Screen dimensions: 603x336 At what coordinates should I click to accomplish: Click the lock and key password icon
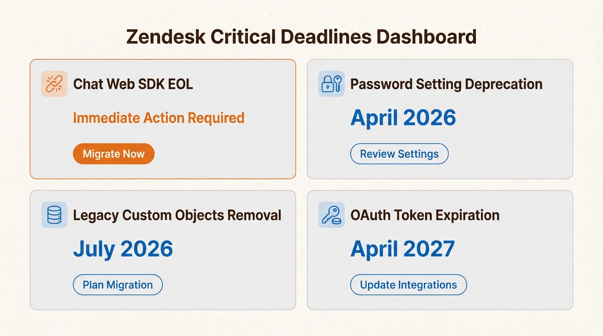click(331, 84)
